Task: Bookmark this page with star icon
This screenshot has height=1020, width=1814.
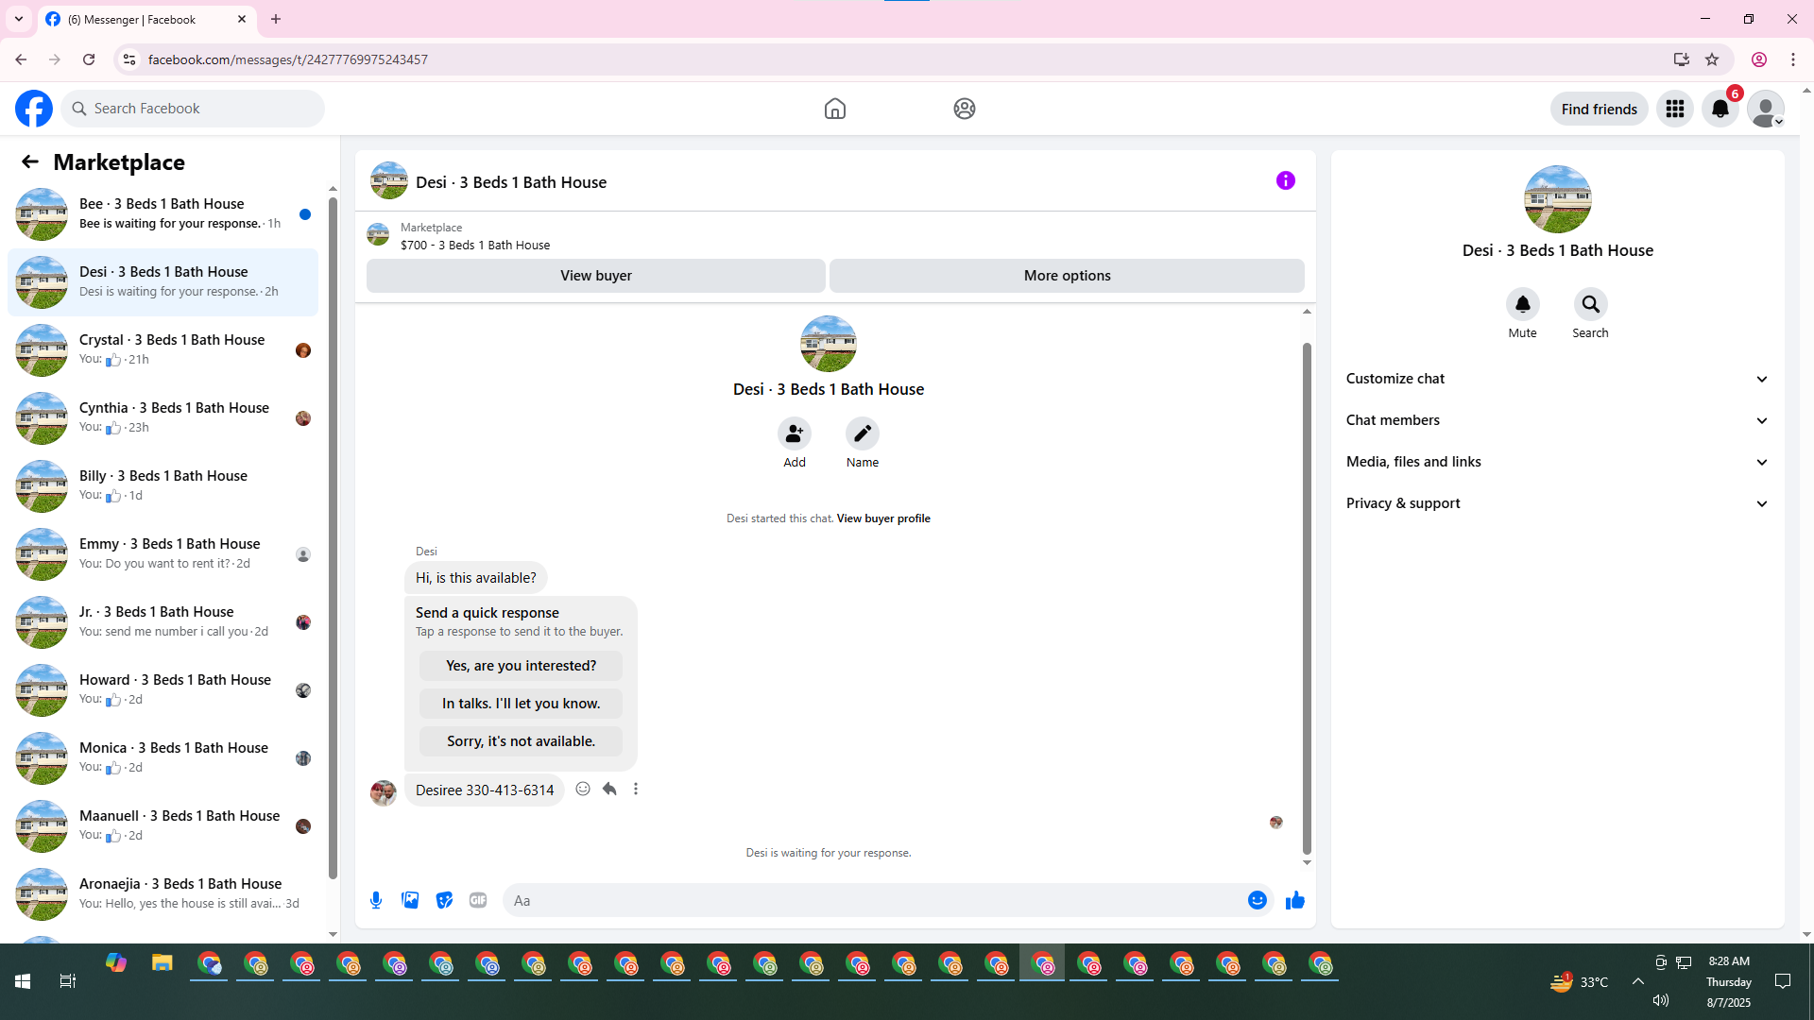Action: [1712, 59]
